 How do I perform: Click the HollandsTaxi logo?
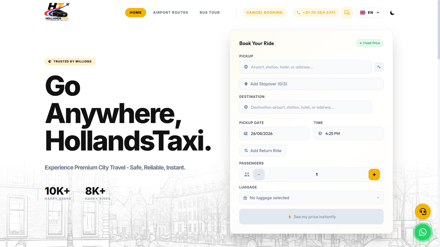57,12
